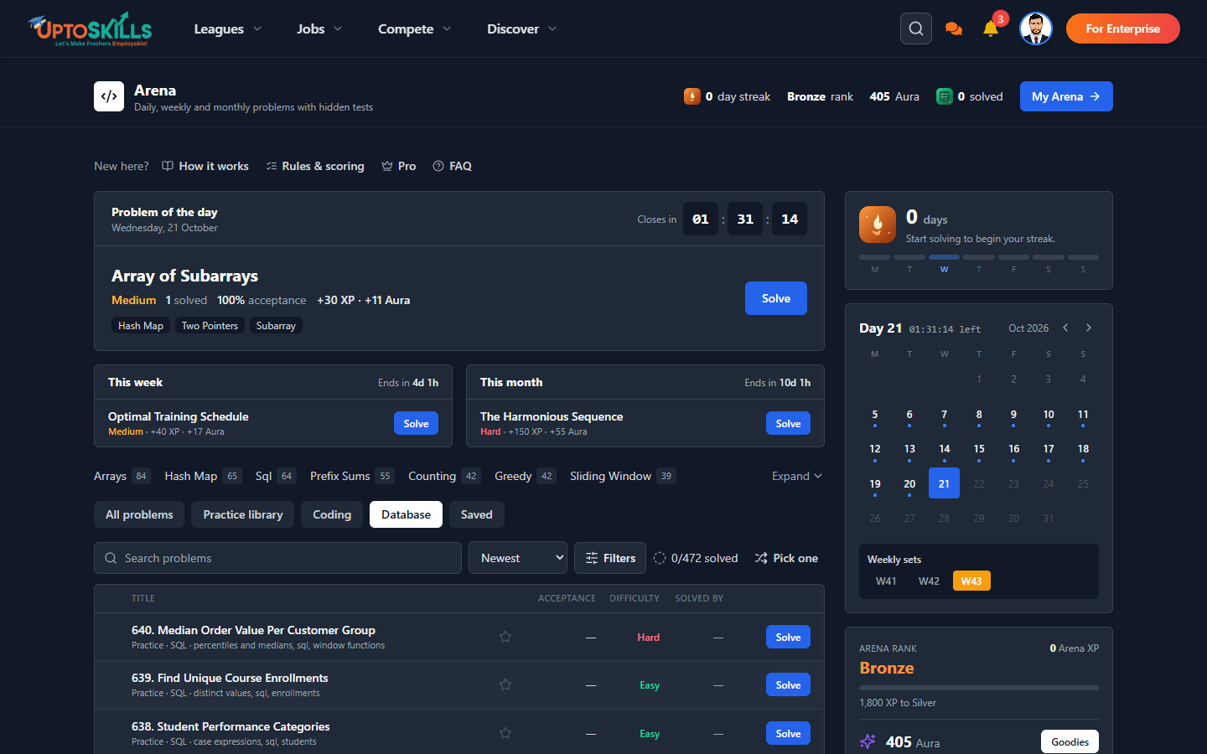
Task: Pick one random problem
Action: click(786, 558)
